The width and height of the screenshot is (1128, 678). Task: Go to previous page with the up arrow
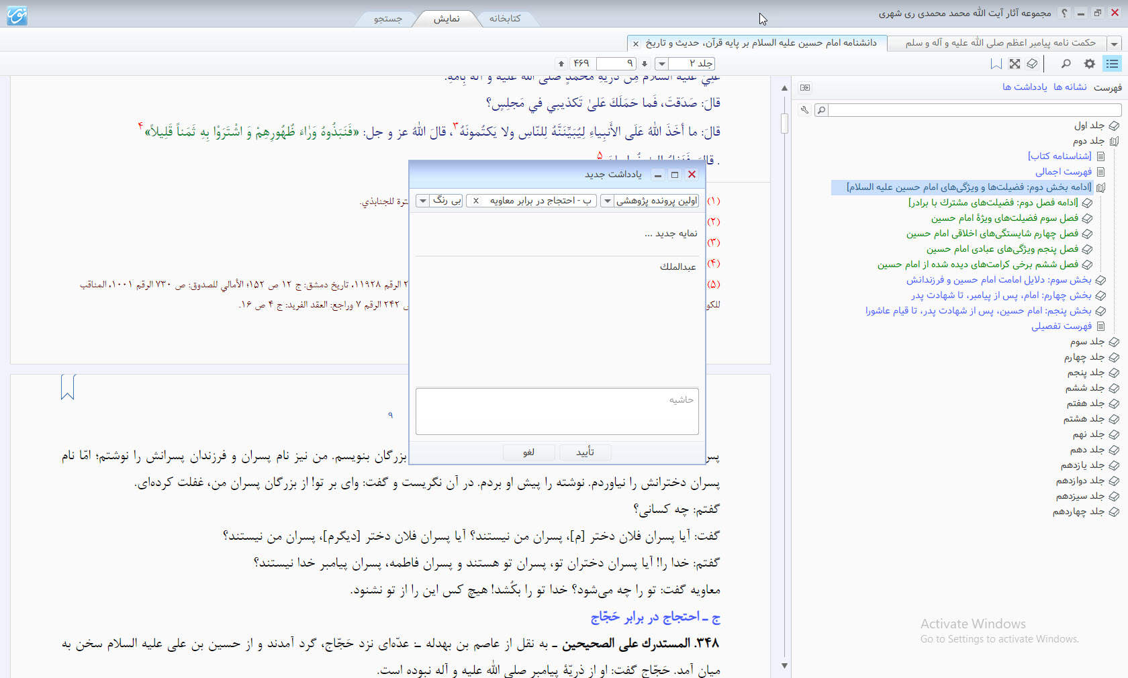[x=561, y=64]
